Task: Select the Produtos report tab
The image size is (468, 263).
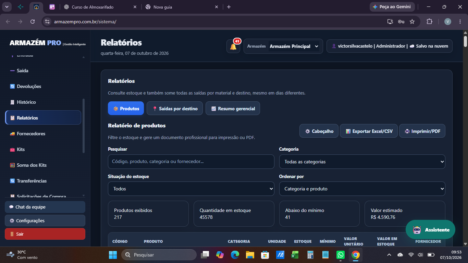Action: [x=126, y=109]
